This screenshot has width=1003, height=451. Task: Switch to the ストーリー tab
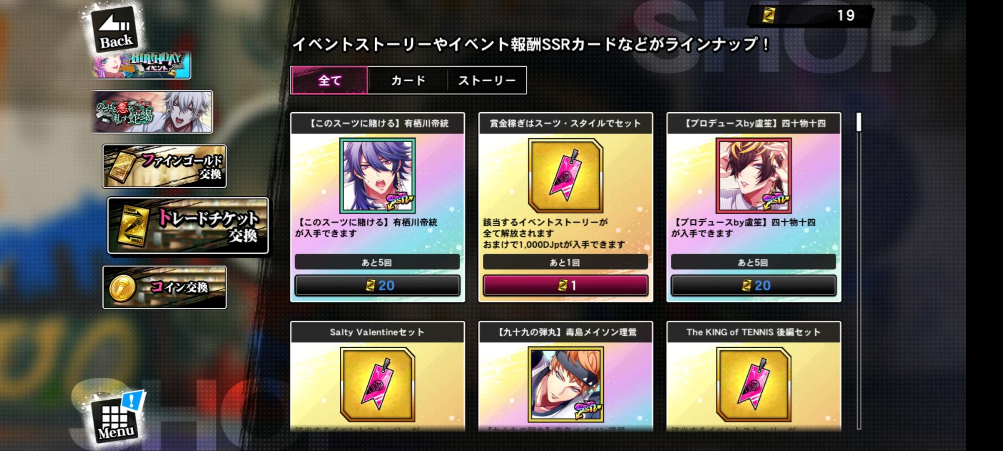coord(487,80)
